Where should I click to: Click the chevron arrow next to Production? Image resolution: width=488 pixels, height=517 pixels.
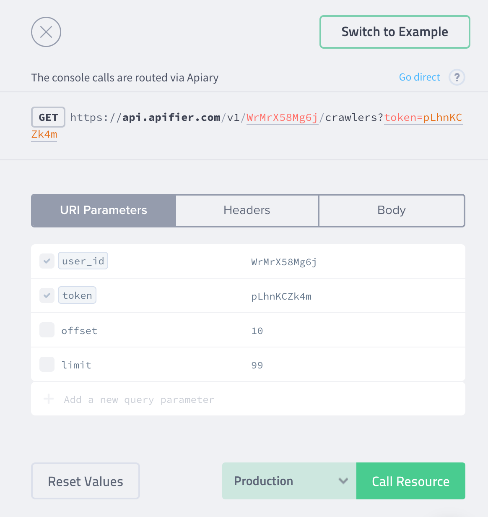[x=343, y=481]
